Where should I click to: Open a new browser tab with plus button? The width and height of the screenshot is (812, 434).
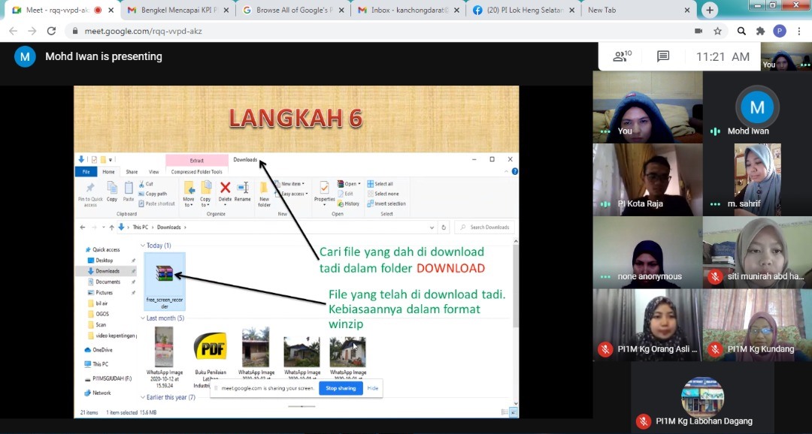tap(710, 11)
